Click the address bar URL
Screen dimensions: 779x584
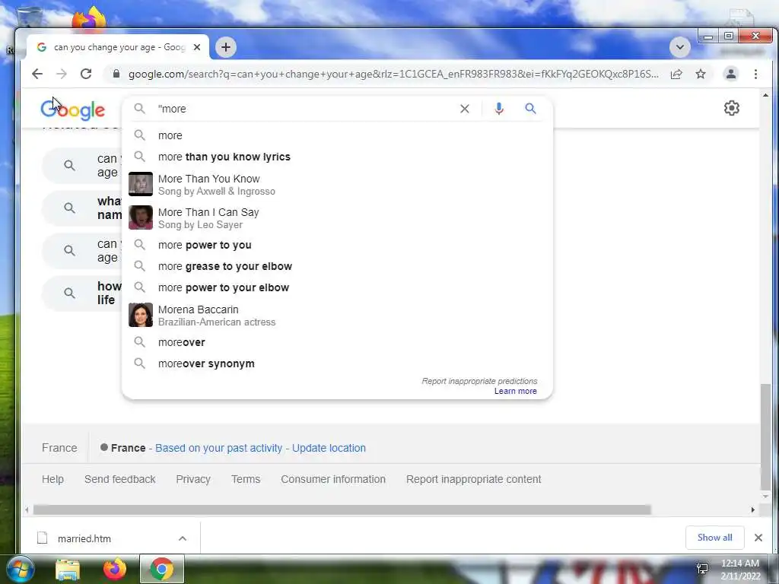coord(393,74)
